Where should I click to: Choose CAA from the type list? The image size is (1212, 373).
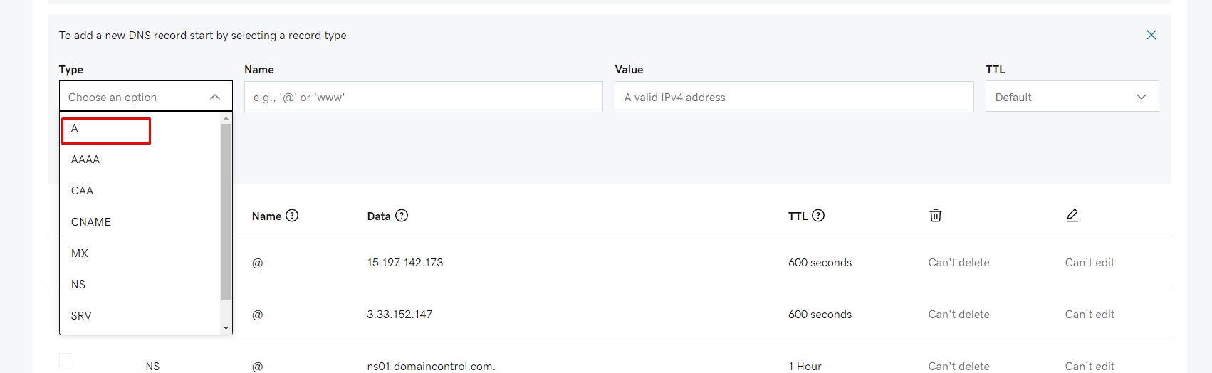pos(83,191)
